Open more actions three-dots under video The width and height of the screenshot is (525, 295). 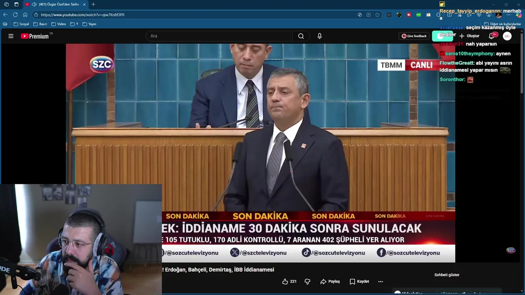point(381,281)
